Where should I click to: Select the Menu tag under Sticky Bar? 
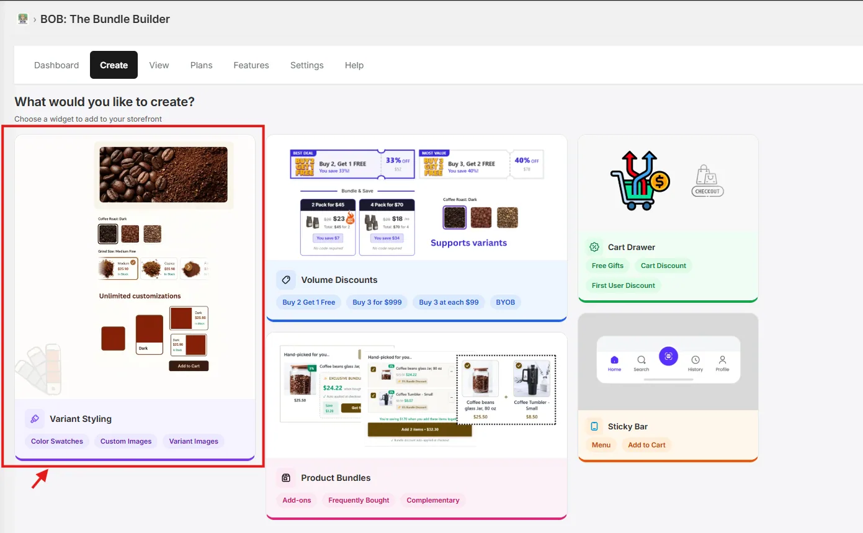pyautogui.click(x=601, y=445)
